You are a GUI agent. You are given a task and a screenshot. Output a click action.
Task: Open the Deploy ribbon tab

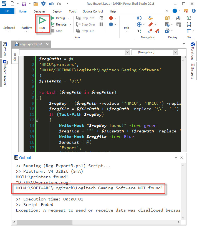(x=57, y=11)
